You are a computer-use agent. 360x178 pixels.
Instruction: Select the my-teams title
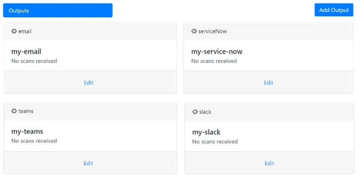(27, 132)
